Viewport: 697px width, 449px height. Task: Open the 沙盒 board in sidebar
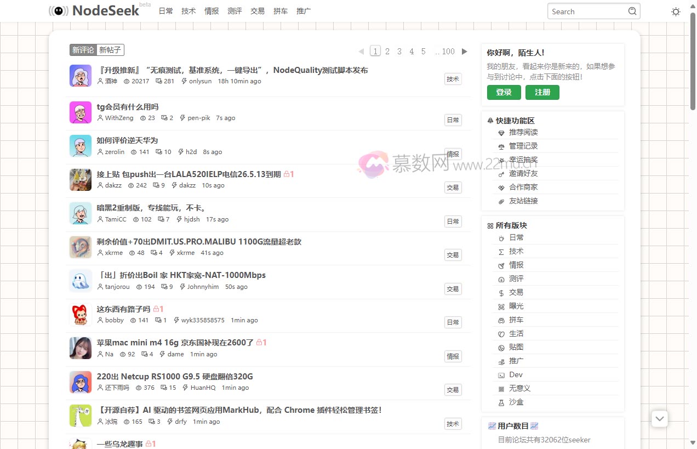(516, 402)
